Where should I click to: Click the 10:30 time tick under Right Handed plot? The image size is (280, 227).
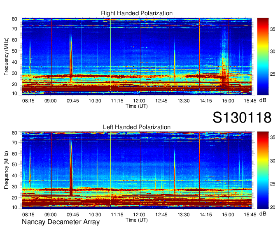point(95,101)
